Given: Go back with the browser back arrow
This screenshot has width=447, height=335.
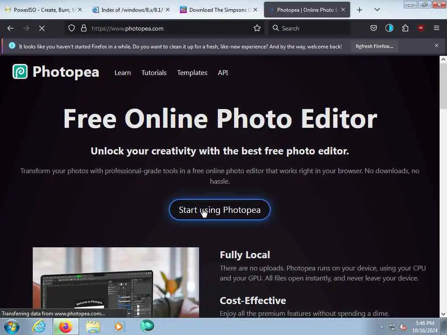Looking at the screenshot, I should 10,28.
